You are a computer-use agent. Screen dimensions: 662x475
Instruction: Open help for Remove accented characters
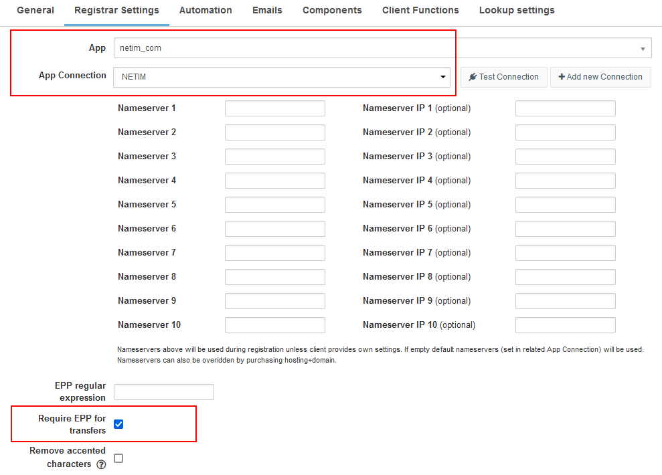point(101,464)
